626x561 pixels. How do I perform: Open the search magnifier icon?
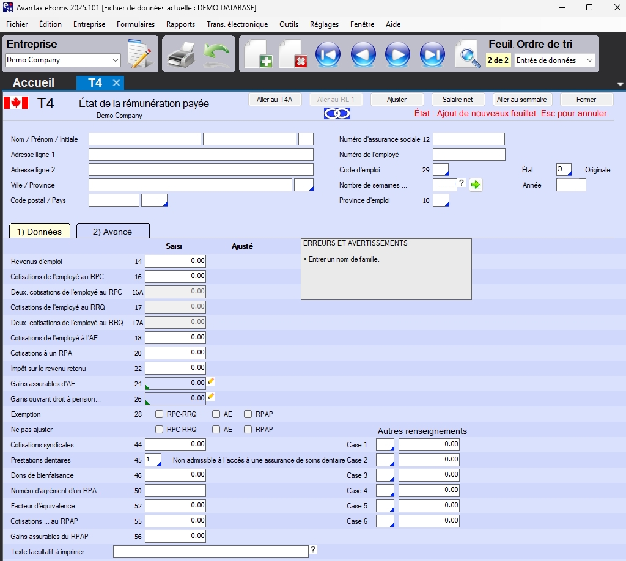point(468,54)
